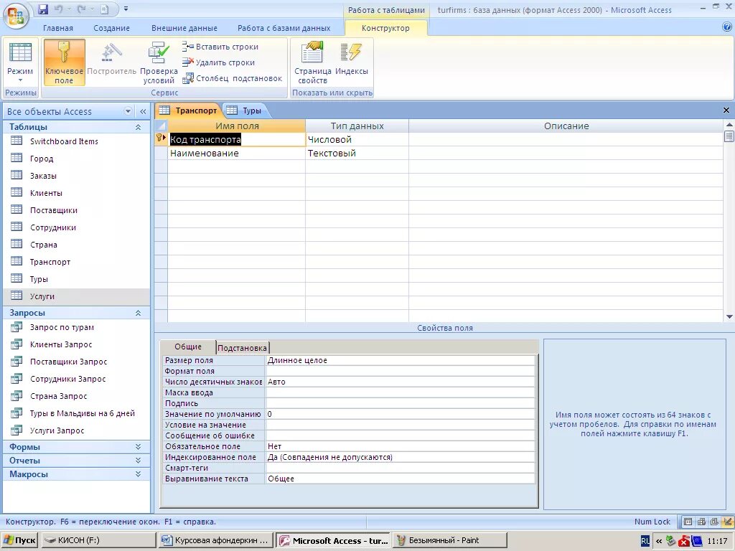This screenshot has width=735, height=551.
Task: Expand the Отчеты group
Action: (x=138, y=461)
